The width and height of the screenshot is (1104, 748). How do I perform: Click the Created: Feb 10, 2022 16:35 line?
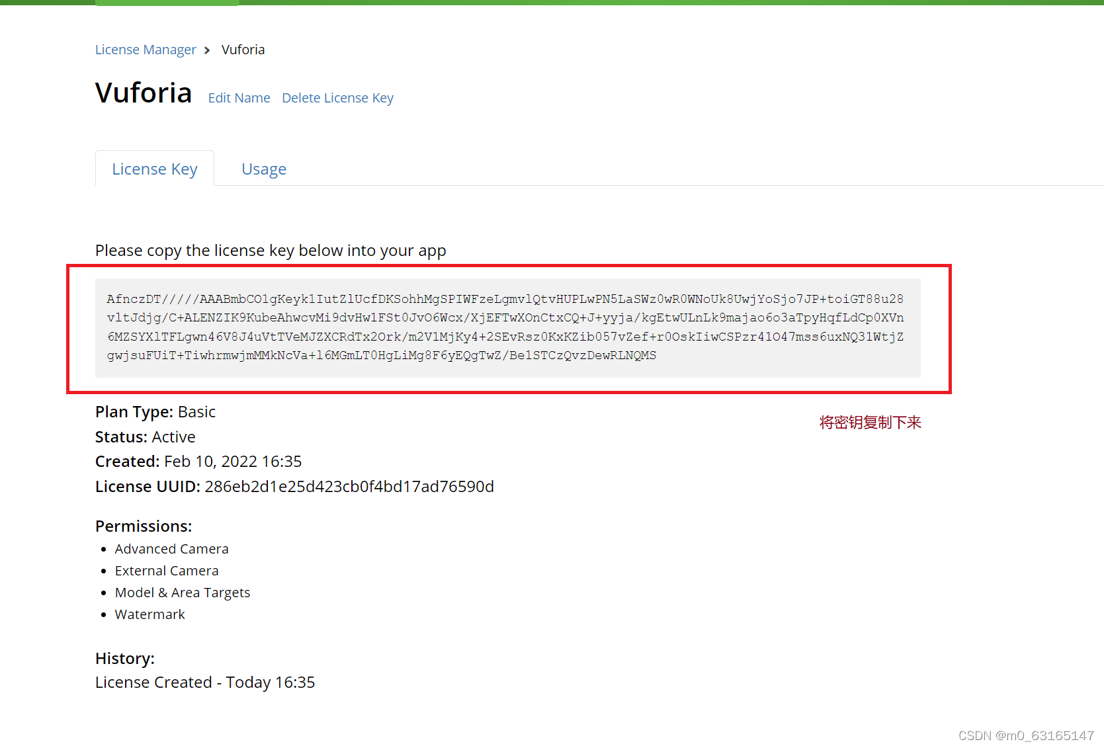tap(198, 462)
